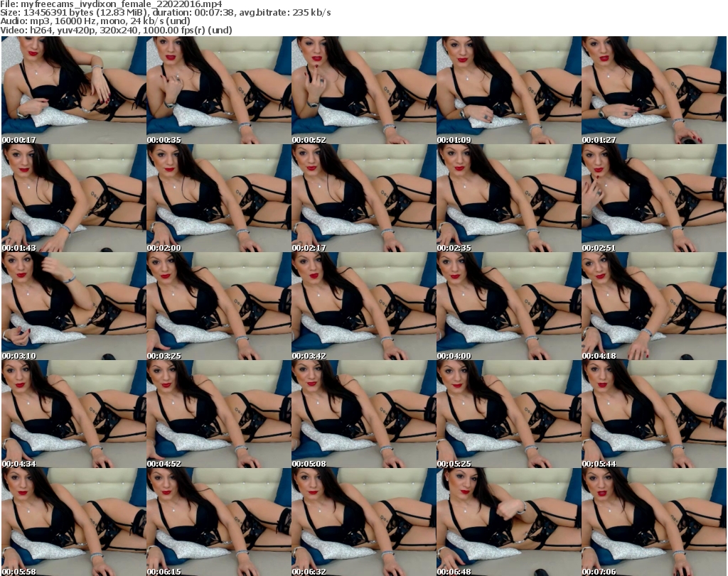Select the thumbnail stamped 00:02:17

coord(363,198)
